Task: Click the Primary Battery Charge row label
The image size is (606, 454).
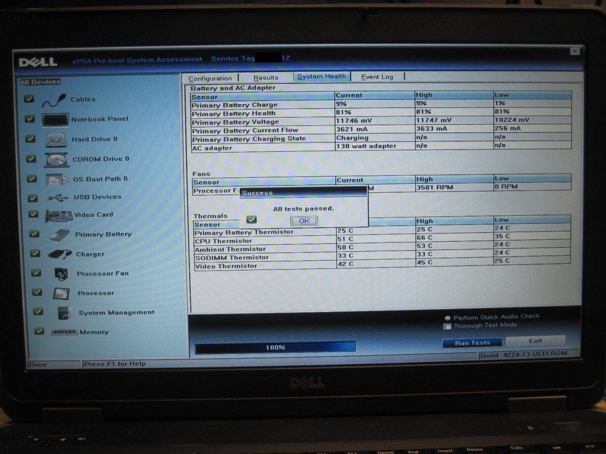Action: pos(234,105)
